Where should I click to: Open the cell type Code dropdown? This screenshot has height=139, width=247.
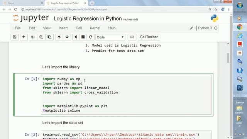coord(110,37)
